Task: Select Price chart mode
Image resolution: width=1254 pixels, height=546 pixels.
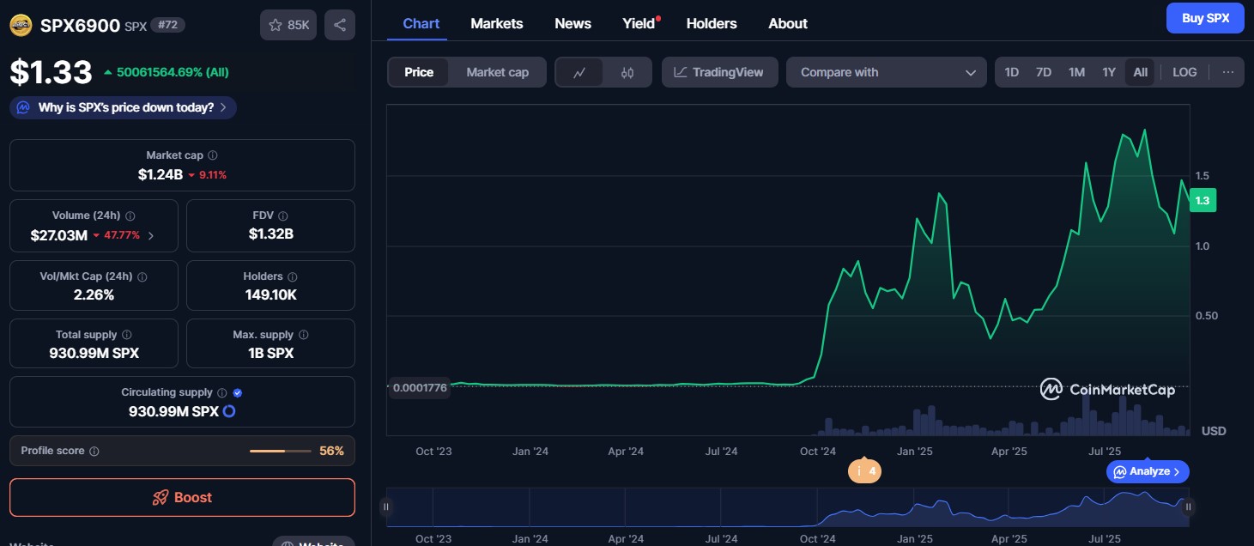Action: click(419, 72)
